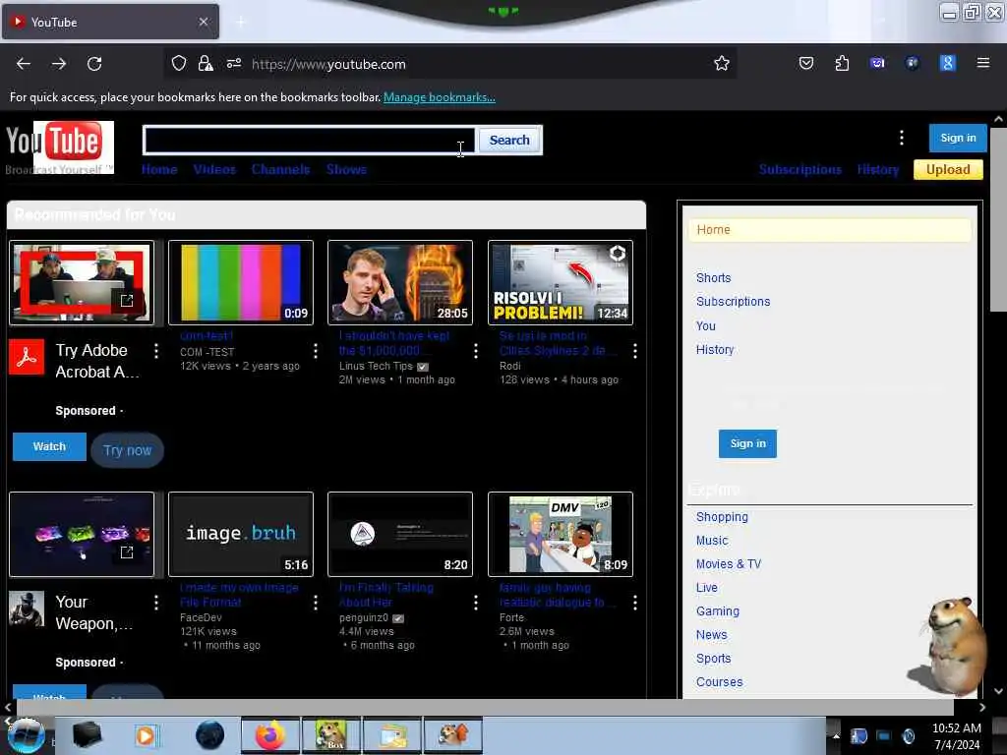The image size is (1007, 755).
Task: Select Music under Explore
Action: [712, 541]
